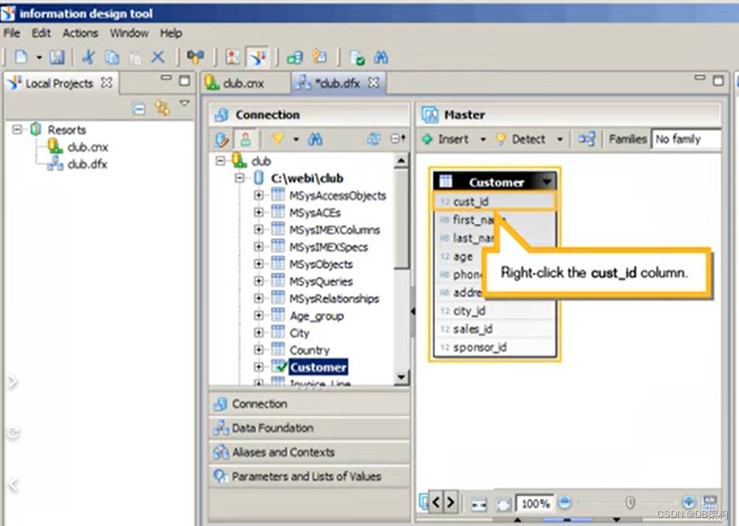Viewport: 739px width, 526px height.
Task: Select the Save icon in the toolbar
Action: pos(57,57)
